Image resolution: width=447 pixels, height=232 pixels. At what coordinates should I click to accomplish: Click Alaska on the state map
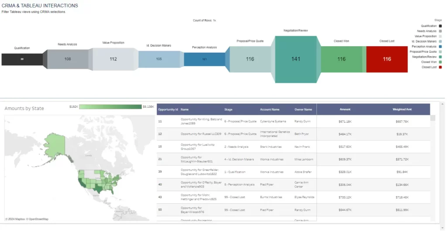(x=57, y=138)
